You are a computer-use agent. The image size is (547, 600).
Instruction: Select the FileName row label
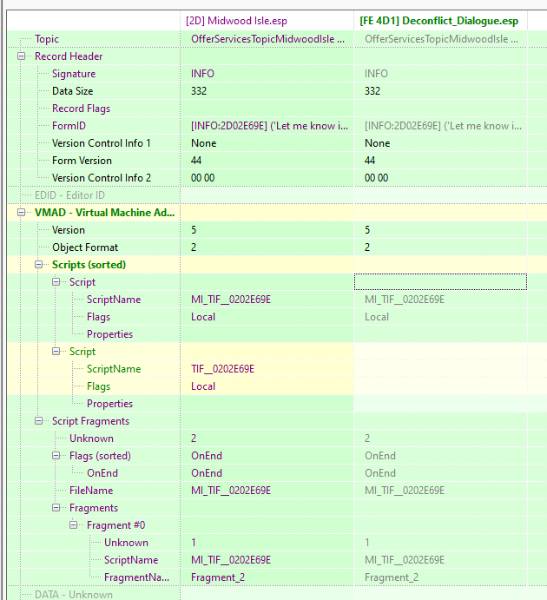pyautogui.click(x=91, y=491)
